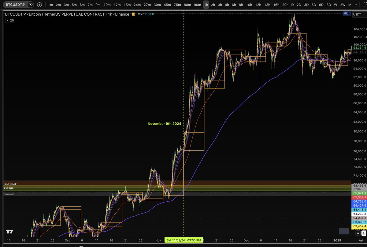Click the white 64,232.8 price tag
This screenshot has width=367, height=247.
[359, 214]
